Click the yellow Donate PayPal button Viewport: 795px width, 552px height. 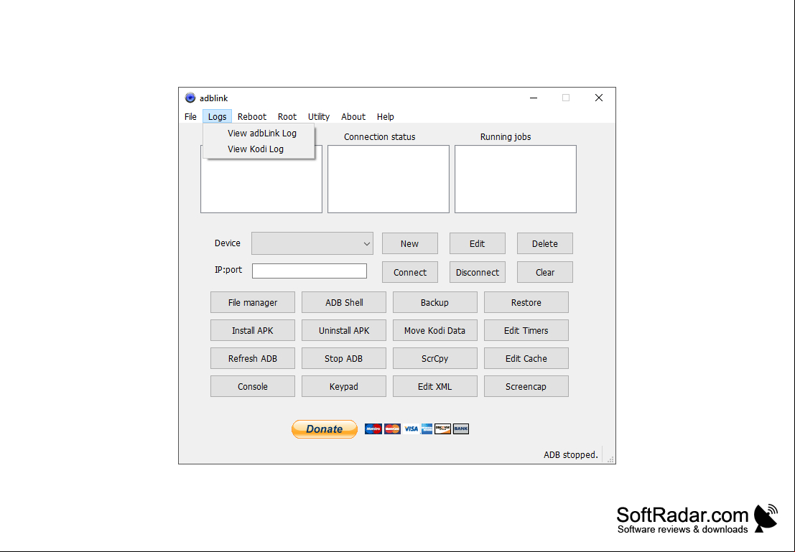coord(325,429)
